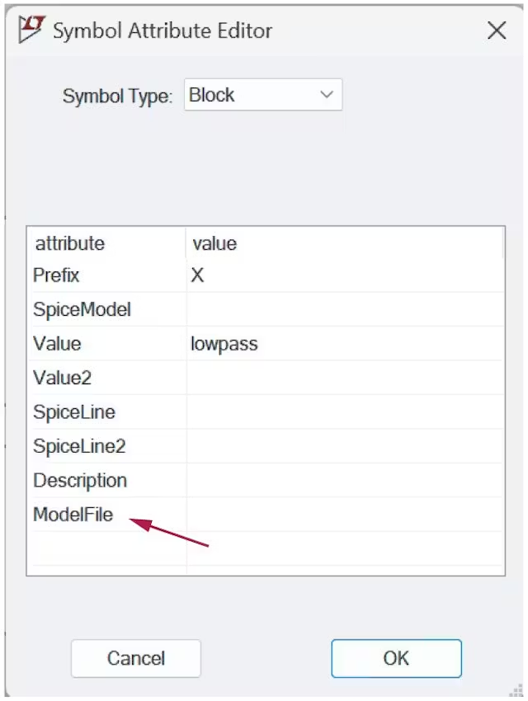Viewport: 528px width, 701px height.
Task: Open the Symbol Type dropdown
Action: pyautogui.click(x=262, y=95)
